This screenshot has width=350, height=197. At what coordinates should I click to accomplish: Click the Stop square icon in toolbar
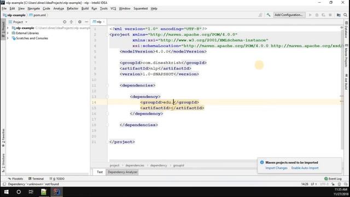330,15
